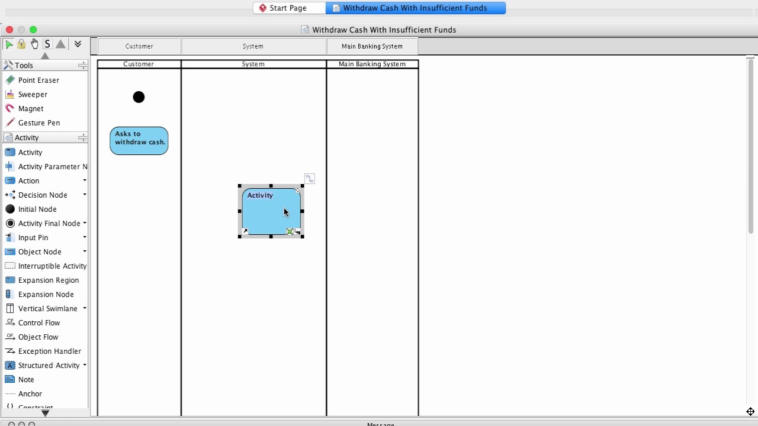
Task: Click Customer lane title in diagram
Action: coord(139,64)
